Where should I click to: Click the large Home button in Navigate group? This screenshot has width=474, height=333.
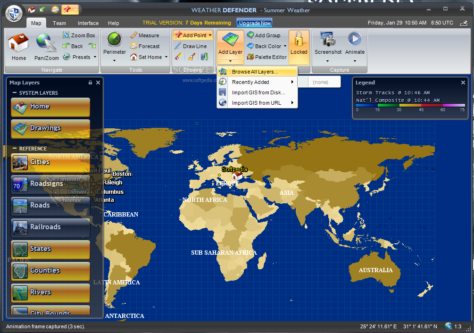click(x=19, y=47)
